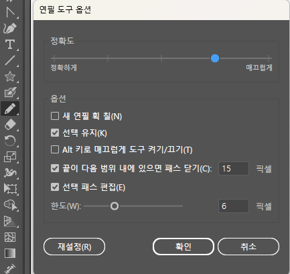This screenshot has height=274, width=290.
Task: Click the path-closing distance field showing 15
Action: (234, 168)
